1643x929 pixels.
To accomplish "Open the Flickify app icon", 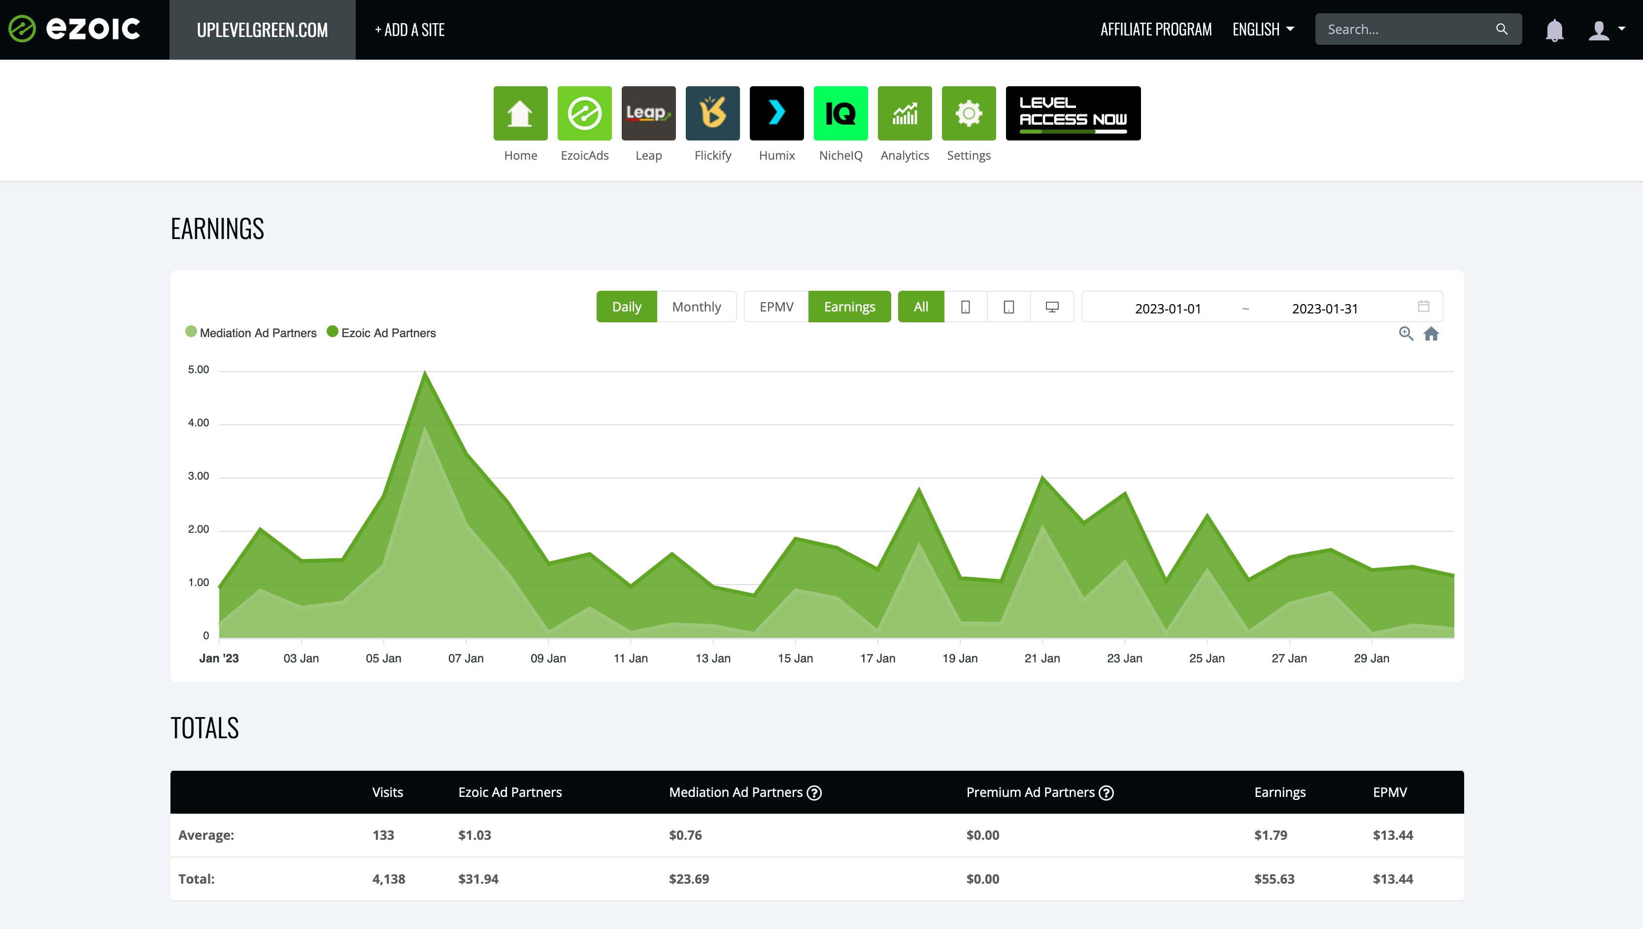I will point(712,113).
